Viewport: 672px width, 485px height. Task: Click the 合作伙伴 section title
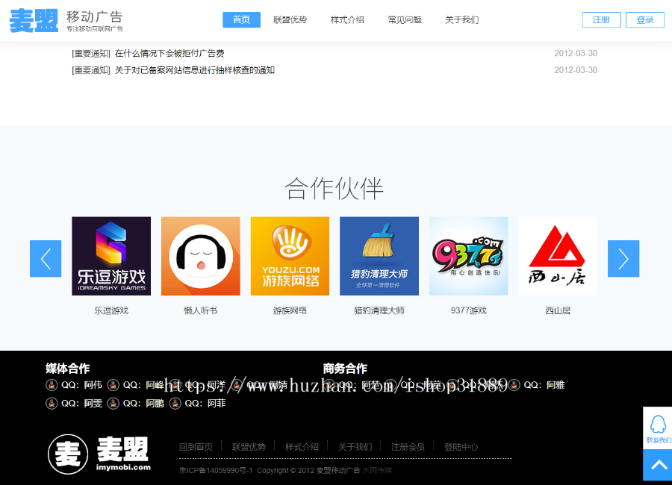(x=335, y=189)
